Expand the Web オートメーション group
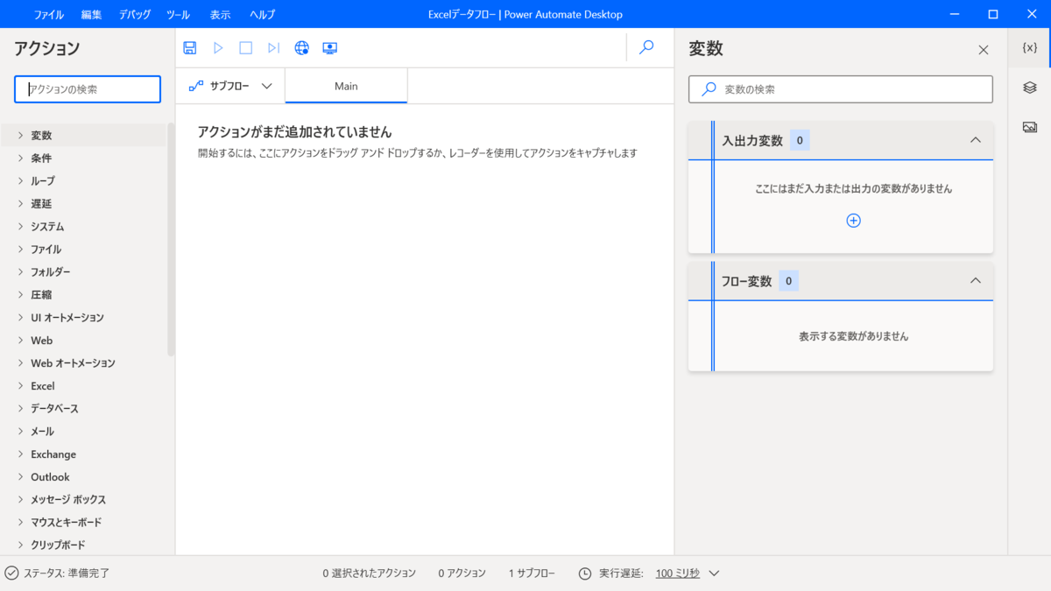This screenshot has height=591, width=1051. tap(21, 363)
